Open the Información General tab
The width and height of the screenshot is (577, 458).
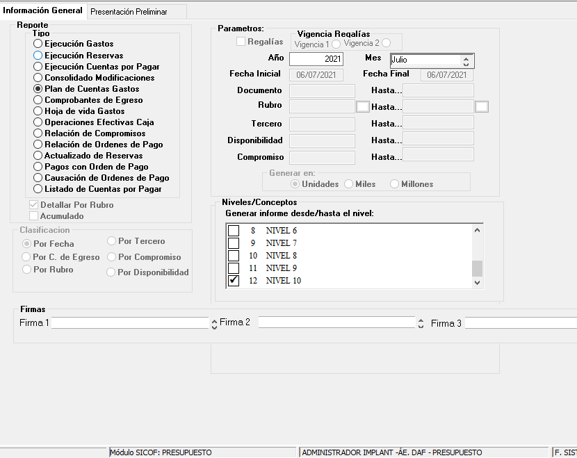point(43,10)
